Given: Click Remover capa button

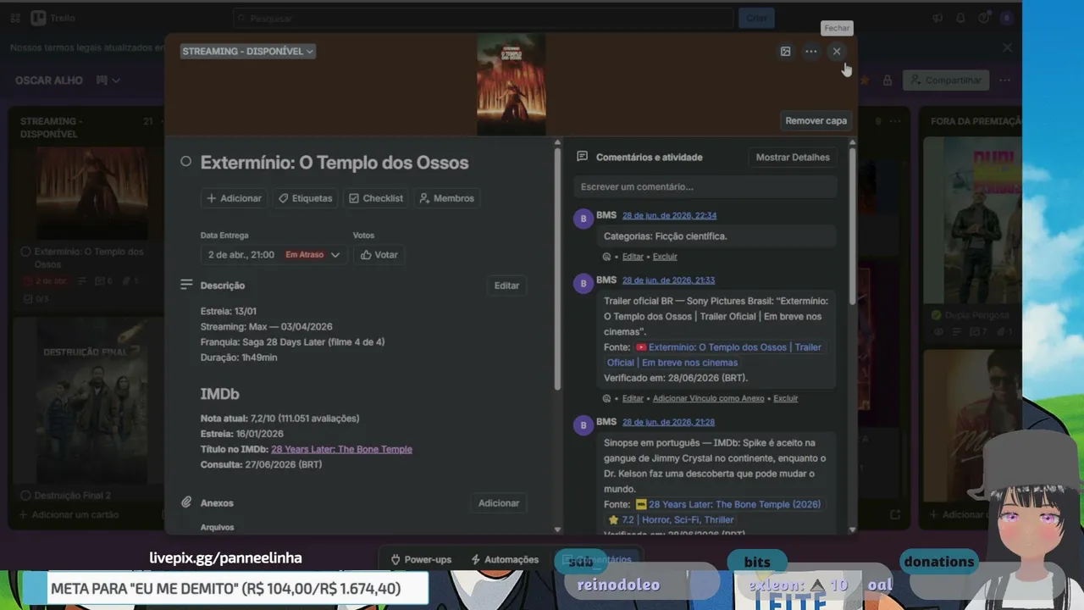Looking at the screenshot, I should (816, 120).
